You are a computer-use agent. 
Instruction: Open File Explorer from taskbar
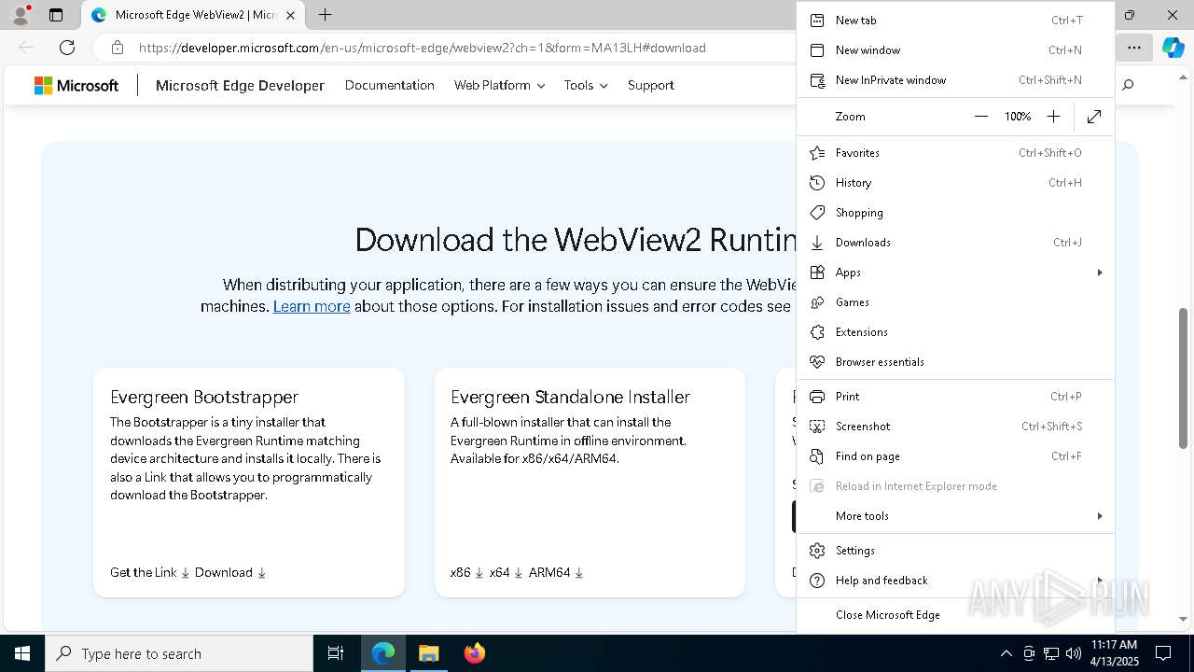click(x=428, y=653)
